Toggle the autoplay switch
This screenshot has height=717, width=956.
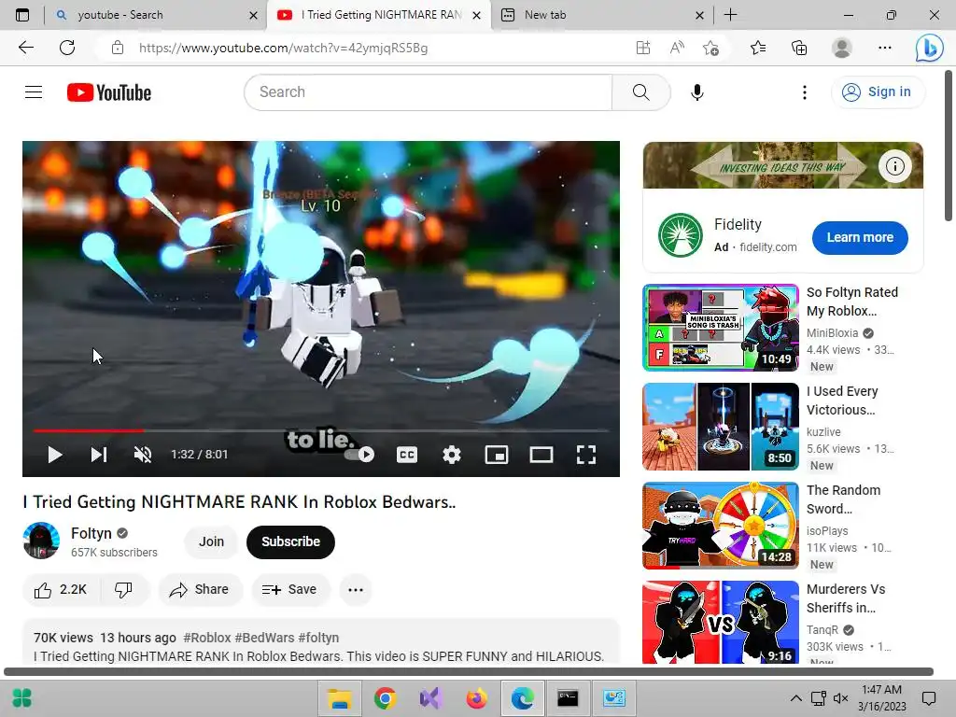359,455
